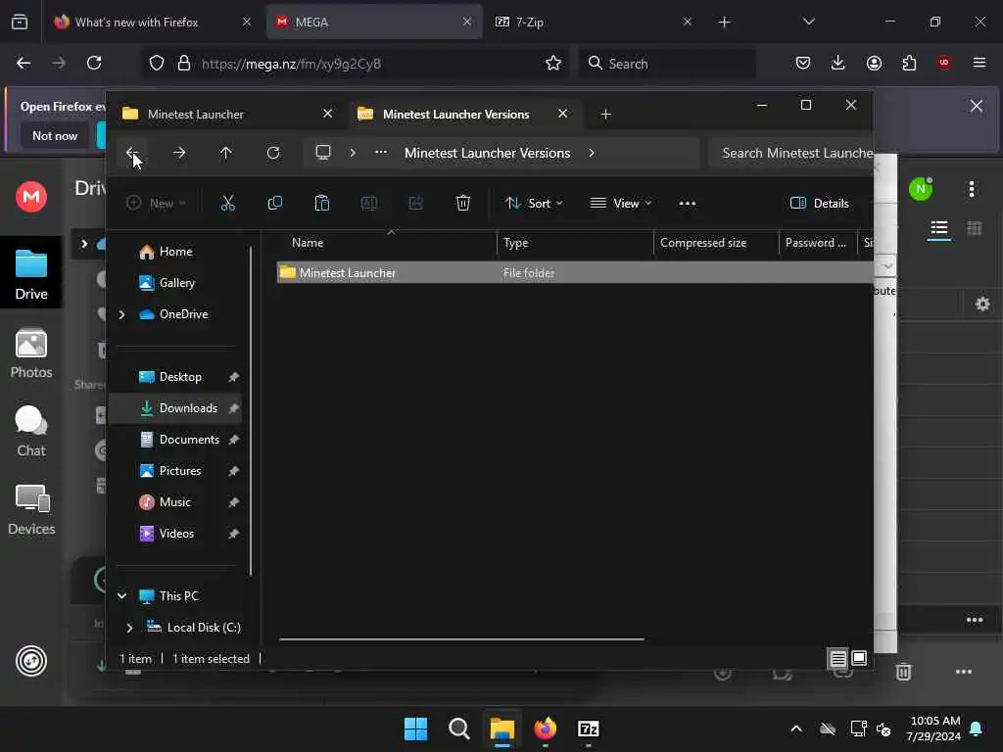Click the Share icon in toolbar
Screen dimensions: 1003x752
click(x=415, y=204)
